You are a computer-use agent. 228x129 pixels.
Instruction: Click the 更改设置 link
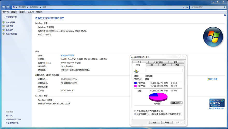pos(213,79)
